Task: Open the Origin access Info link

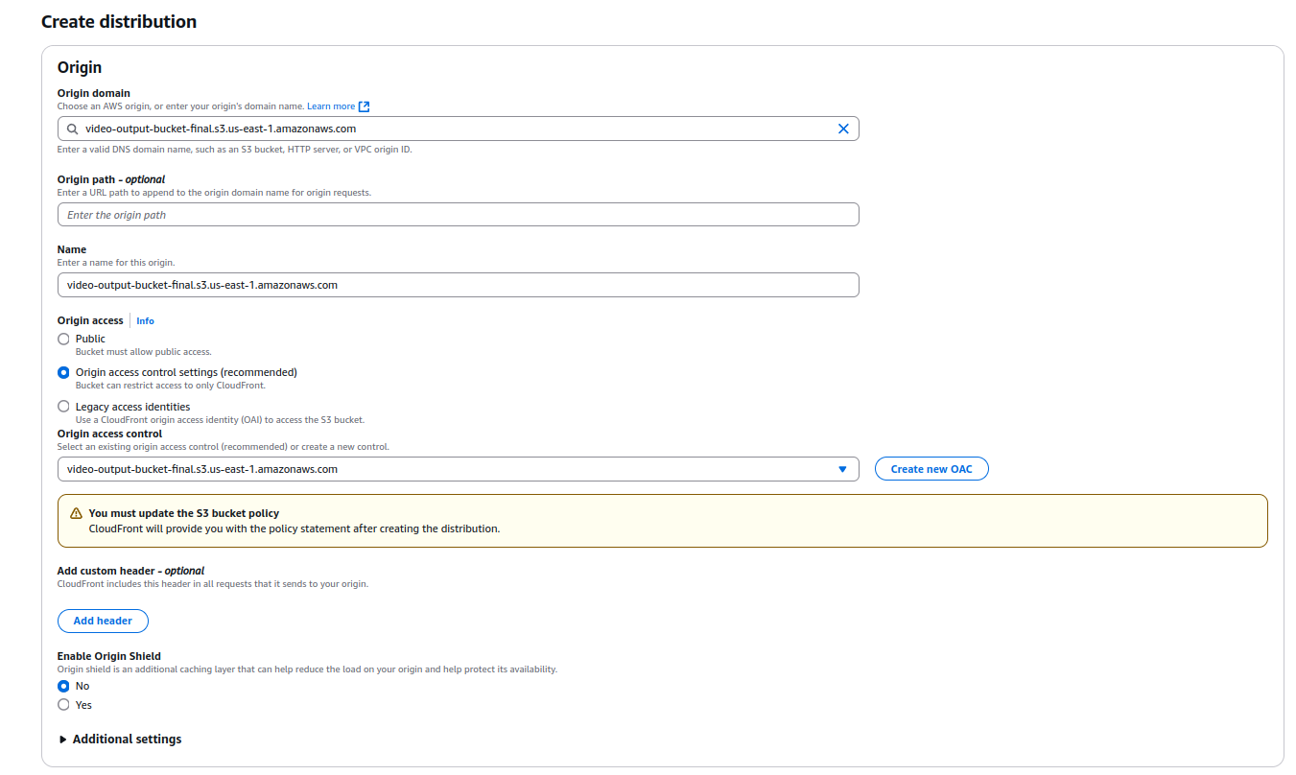Action: pyautogui.click(x=145, y=321)
